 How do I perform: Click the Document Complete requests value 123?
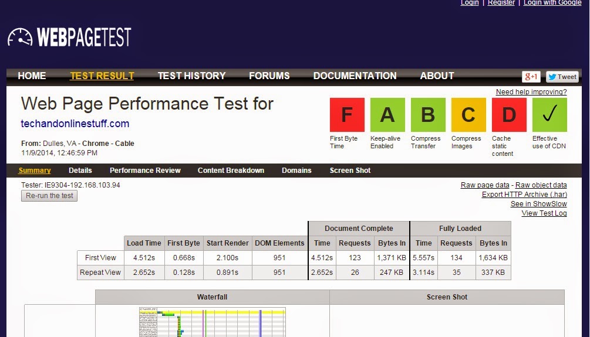pyautogui.click(x=355, y=258)
